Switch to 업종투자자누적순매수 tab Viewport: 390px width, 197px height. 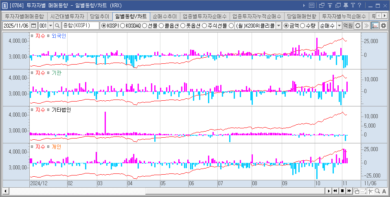pos(257,16)
